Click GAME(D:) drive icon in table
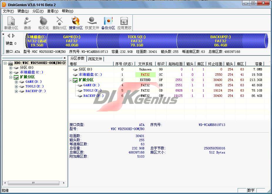 click(80, 85)
